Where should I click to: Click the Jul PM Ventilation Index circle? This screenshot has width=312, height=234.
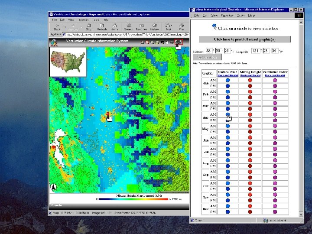point(275,155)
